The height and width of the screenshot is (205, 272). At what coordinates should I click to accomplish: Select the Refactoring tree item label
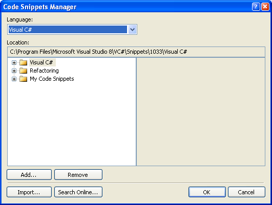(x=44, y=71)
